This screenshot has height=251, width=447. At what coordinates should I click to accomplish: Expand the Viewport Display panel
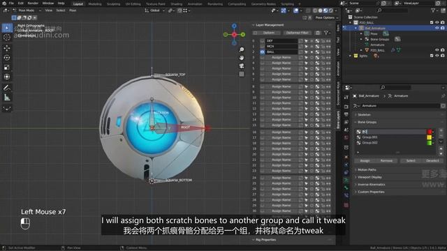click(369, 177)
